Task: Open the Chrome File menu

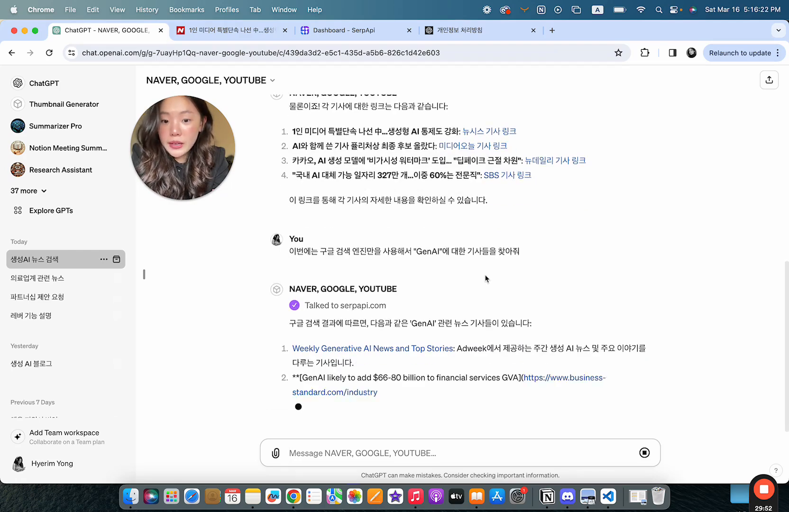Action: click(x=70, y=9)
